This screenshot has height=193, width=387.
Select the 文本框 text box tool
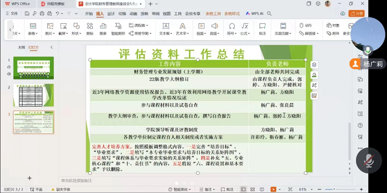pos(166,29)
